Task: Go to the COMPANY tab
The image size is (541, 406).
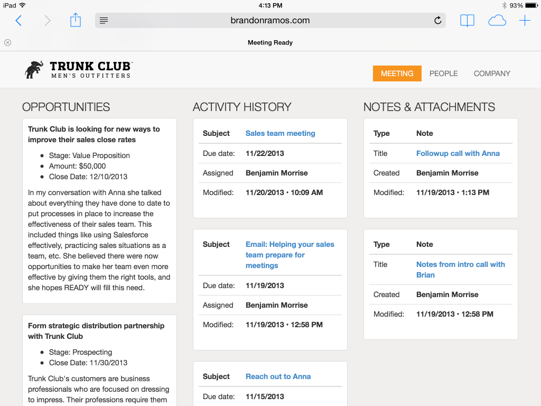Action: (x=492, y=73)
